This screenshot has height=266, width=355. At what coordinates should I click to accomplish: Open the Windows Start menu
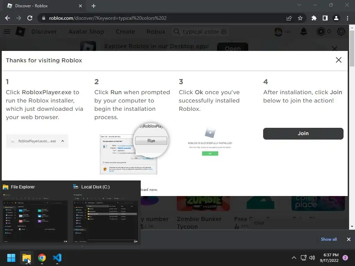click(x=11, y=258)
